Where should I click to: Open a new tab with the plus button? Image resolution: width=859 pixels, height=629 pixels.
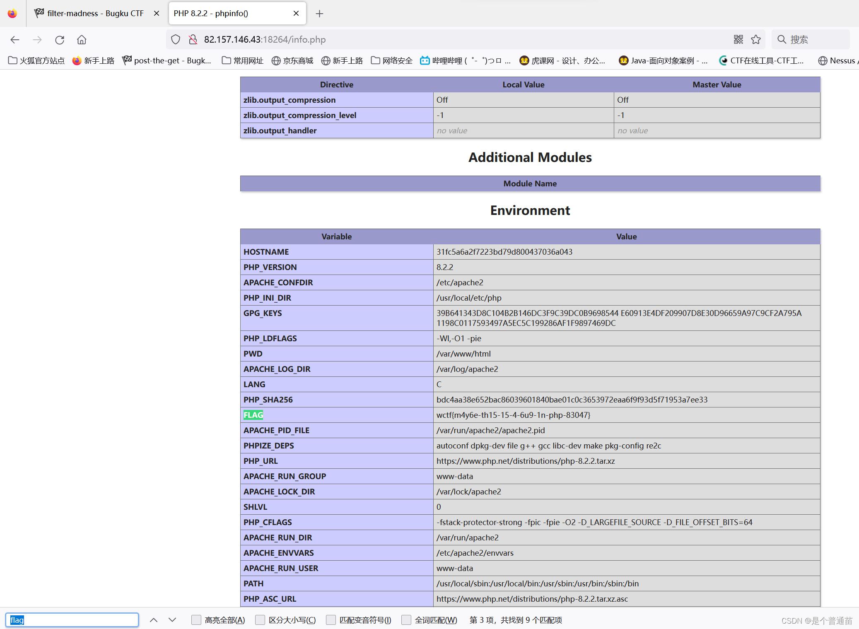319,14
